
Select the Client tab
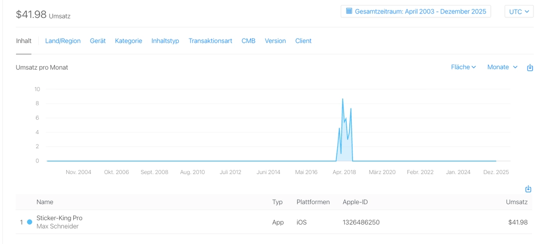click(303, 41)
